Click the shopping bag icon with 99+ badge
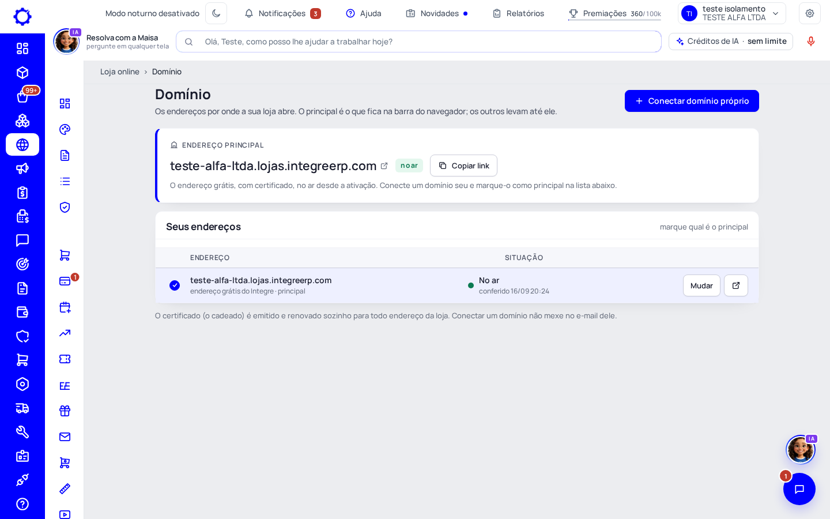 (22, 96)
